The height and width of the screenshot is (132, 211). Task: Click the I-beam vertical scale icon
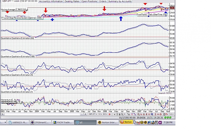[117, 114]
